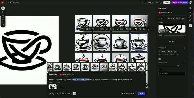
Task: Open Firefly Image 4 model dropdown in prompt
Action: 67,75
